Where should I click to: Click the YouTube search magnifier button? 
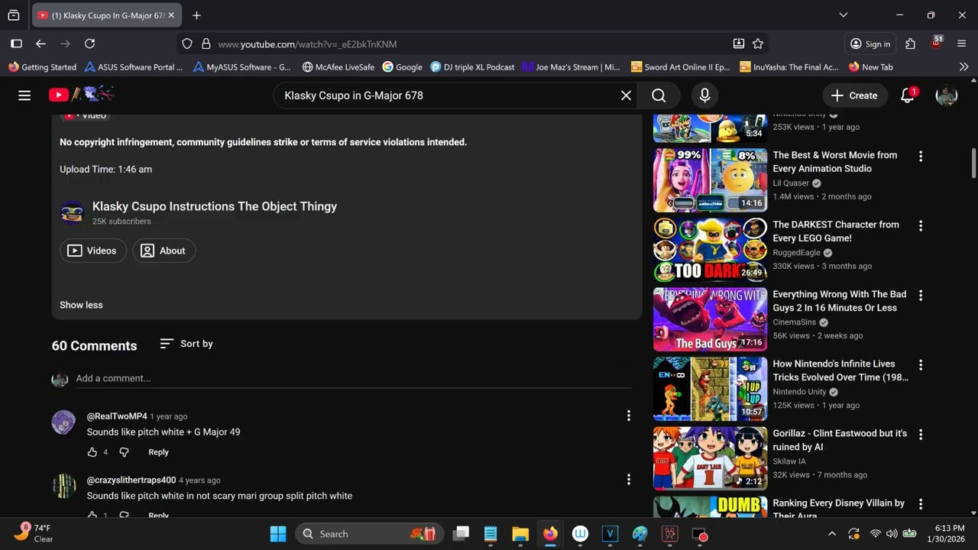pyautogui.click(x=659, y=95)
